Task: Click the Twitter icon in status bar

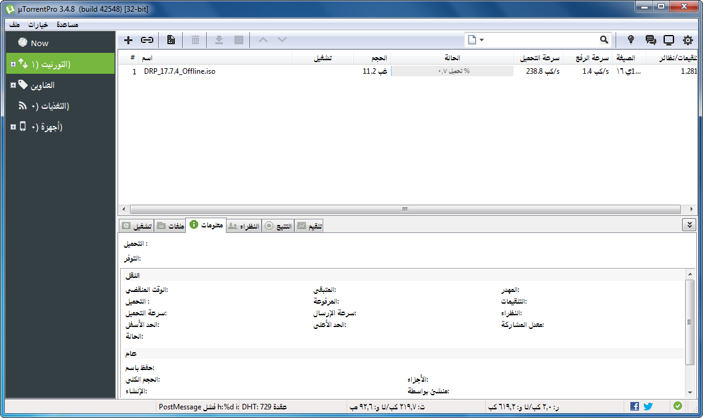Action: point(648,406)
